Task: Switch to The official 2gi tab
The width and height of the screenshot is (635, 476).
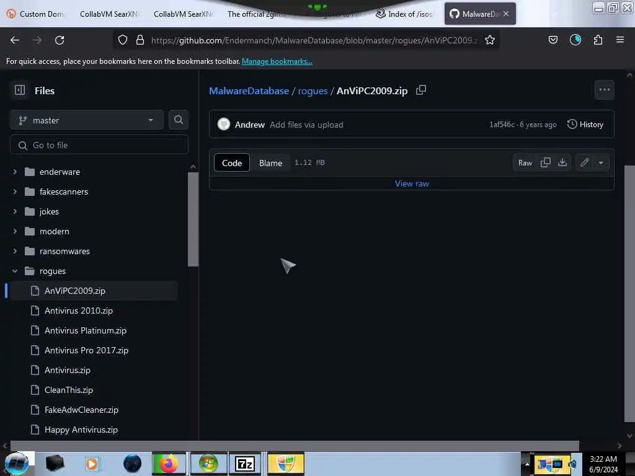Action: point(255,14)
